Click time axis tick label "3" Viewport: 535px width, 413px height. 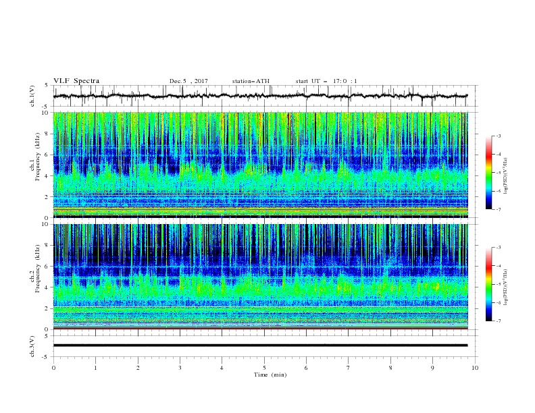tap(180, 368)
